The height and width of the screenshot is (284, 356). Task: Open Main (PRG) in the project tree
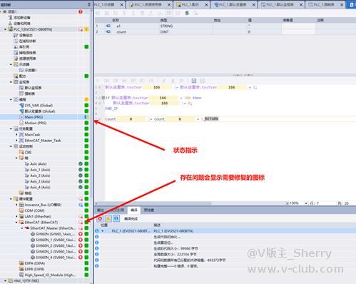(34, 117)
